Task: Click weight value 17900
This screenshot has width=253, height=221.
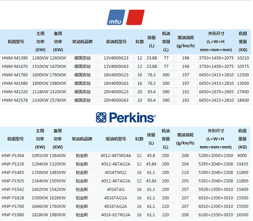Action: [x=243, y=92]
